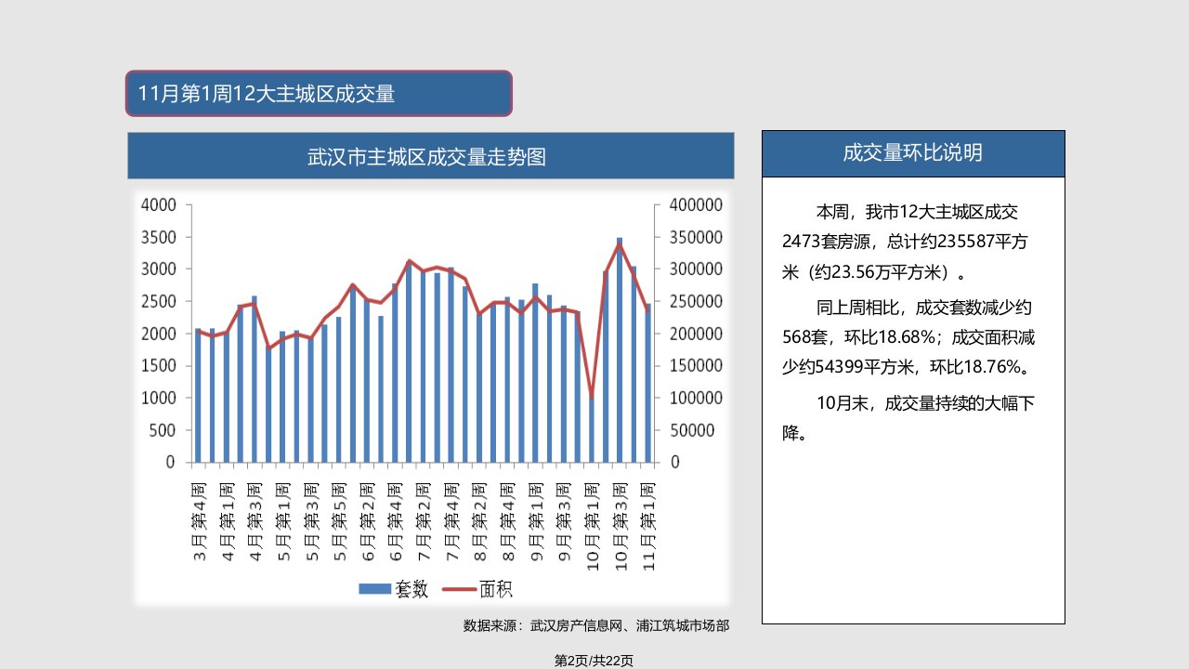Click the paragraph starting '同上周相比'
This screenshot has width=1189, height=669.
click(909, 335)
